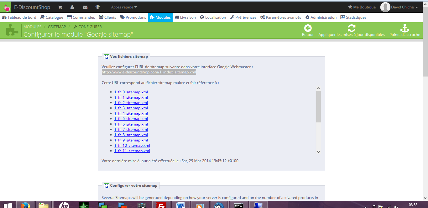Open the Livraison menu

coord(185,17)
